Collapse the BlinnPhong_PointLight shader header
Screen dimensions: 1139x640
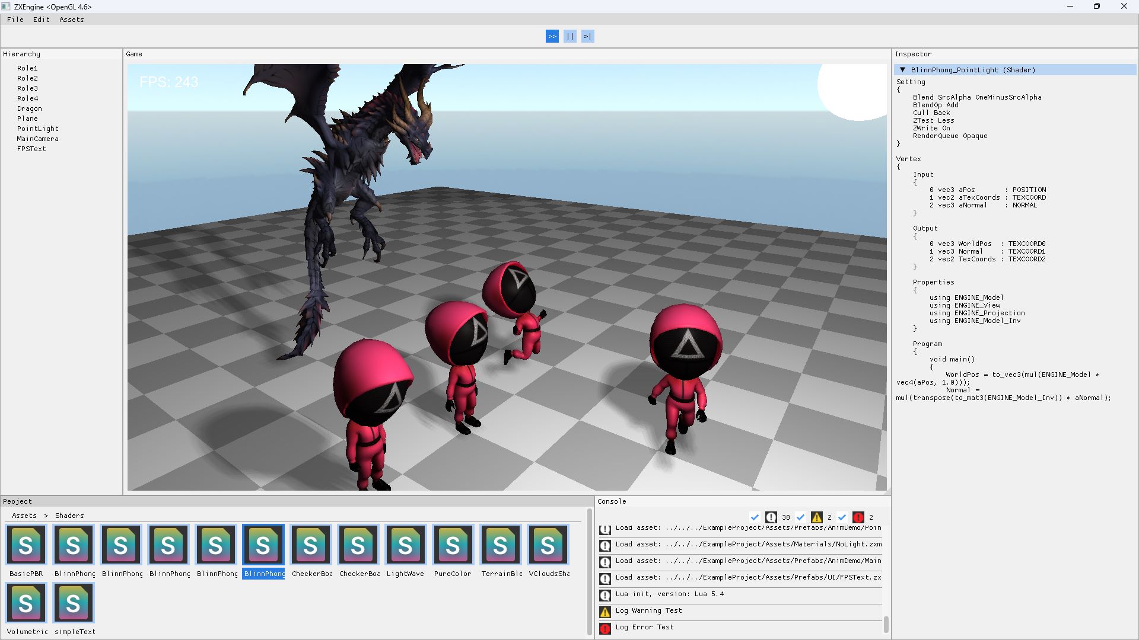(902, 70)
